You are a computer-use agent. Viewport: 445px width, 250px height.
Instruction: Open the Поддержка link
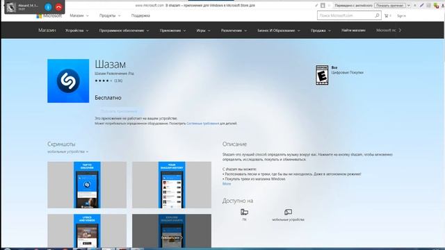tap(140, 15)
